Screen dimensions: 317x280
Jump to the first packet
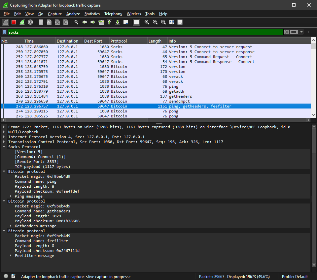[109, 22]
